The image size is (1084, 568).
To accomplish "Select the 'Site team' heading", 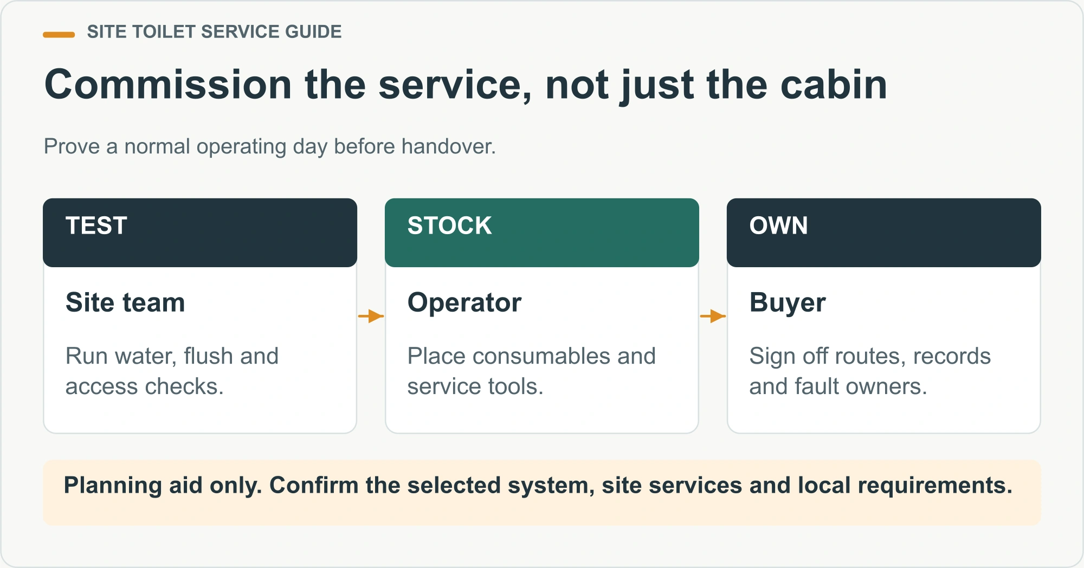I will [x=125, y=302].
